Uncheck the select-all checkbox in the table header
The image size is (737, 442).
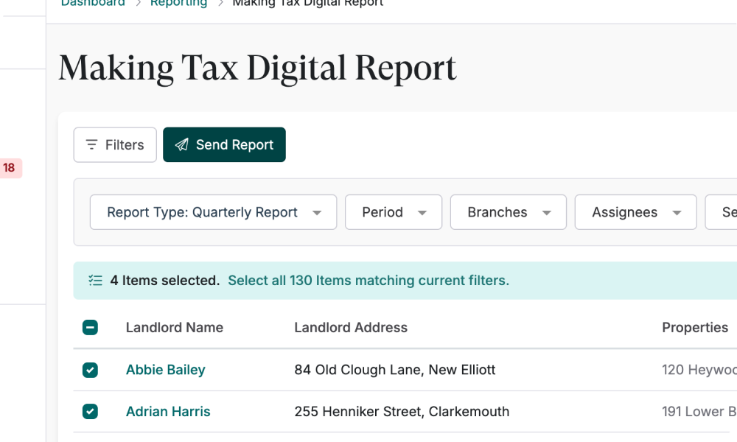coord(90,327)
